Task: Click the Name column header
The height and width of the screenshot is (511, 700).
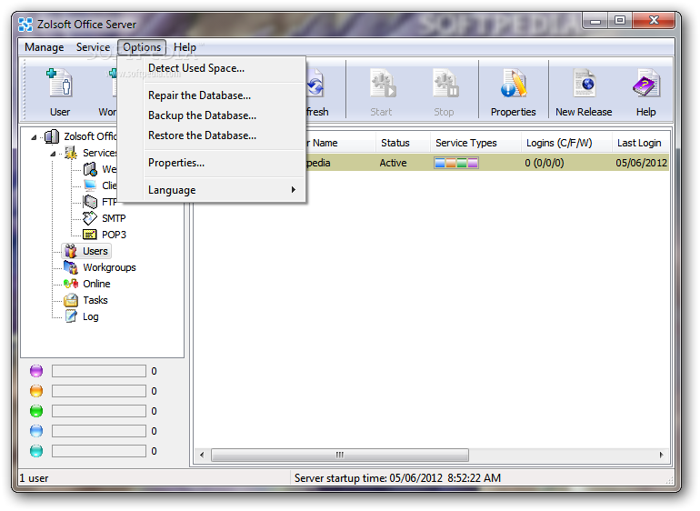Action: (x=340, y=143)
